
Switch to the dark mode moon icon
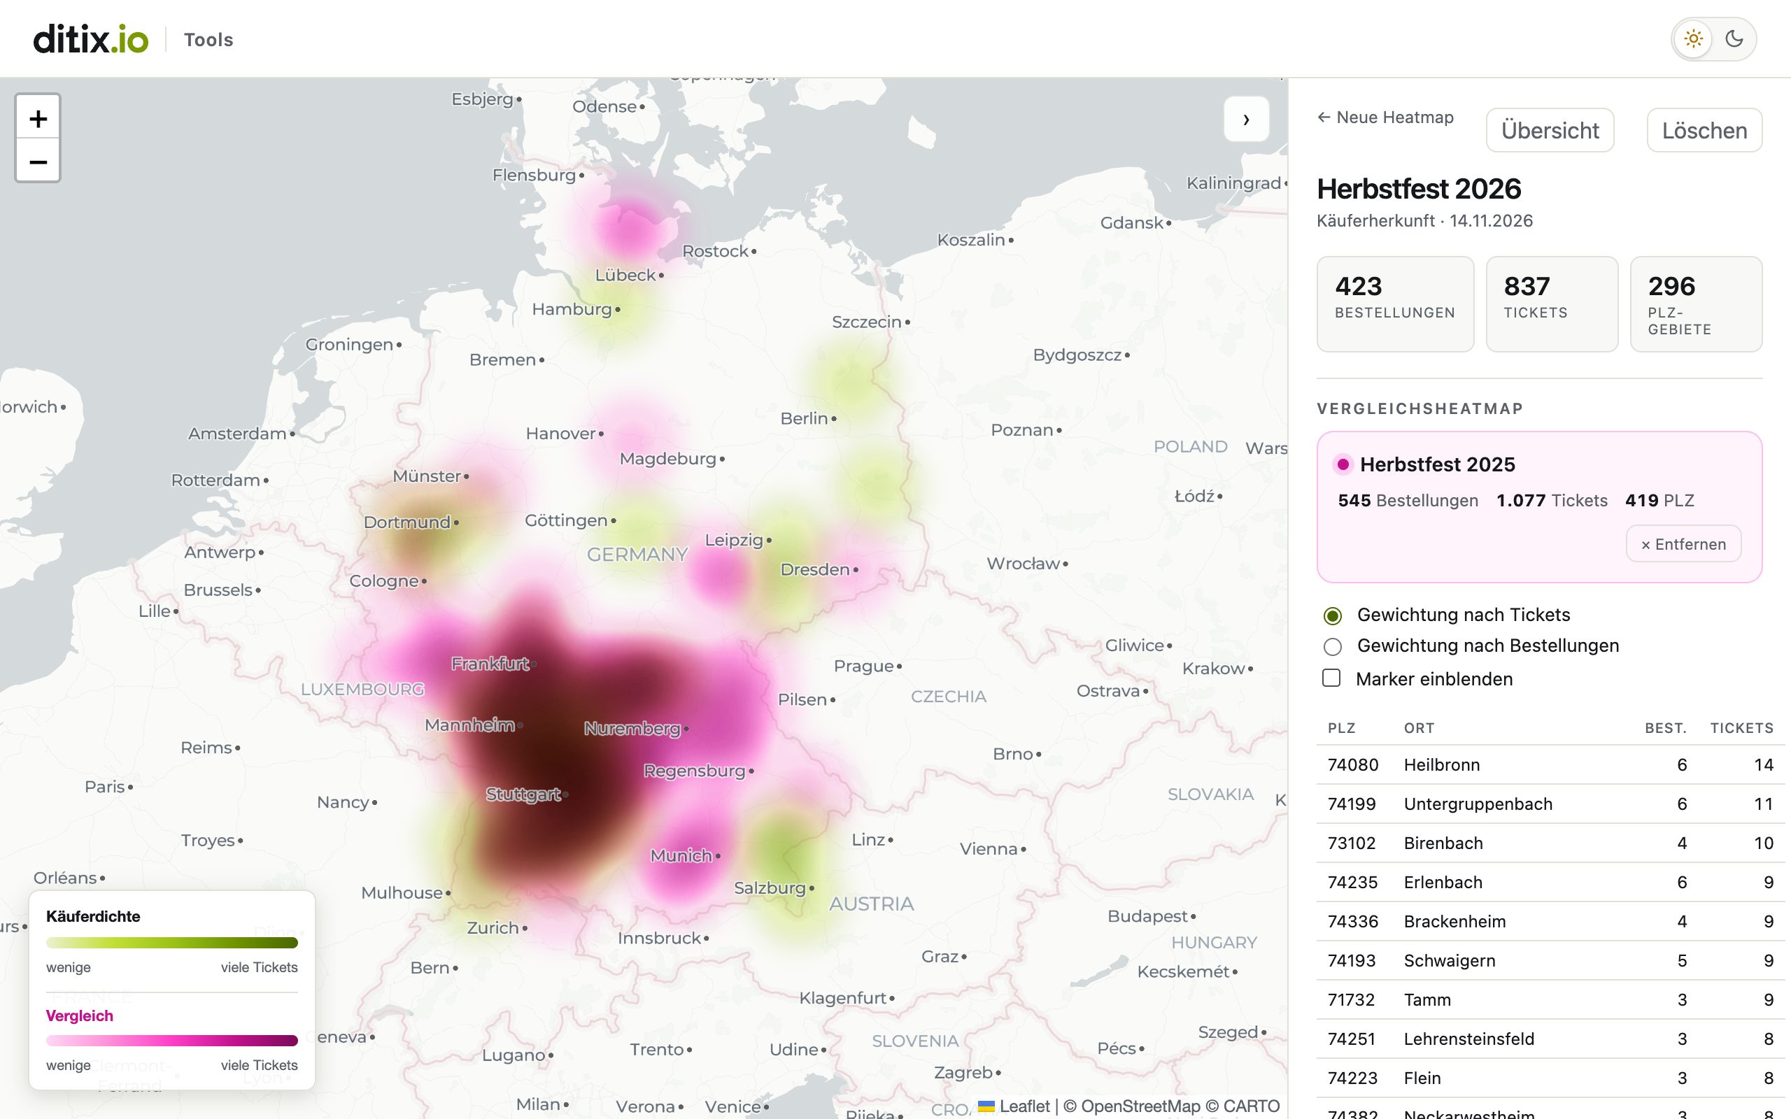coord(1734,39)
